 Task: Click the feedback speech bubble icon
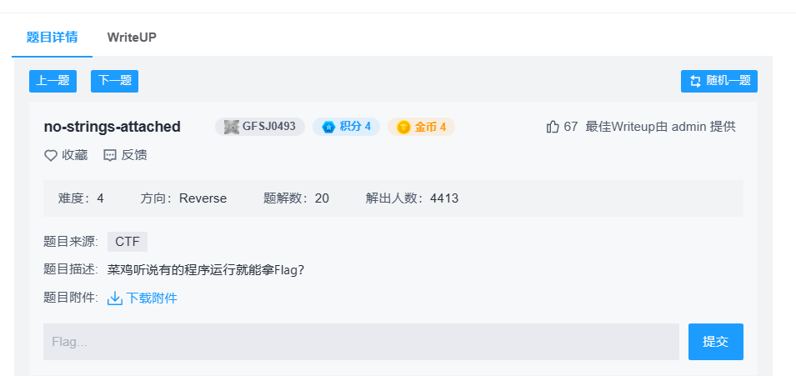tap(110, 155)
